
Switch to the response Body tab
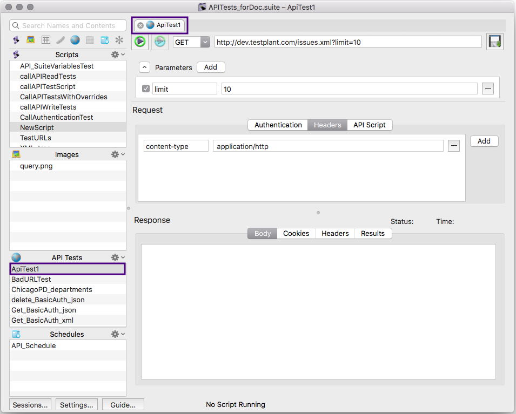pyautogui.click(x=262, y=234)
